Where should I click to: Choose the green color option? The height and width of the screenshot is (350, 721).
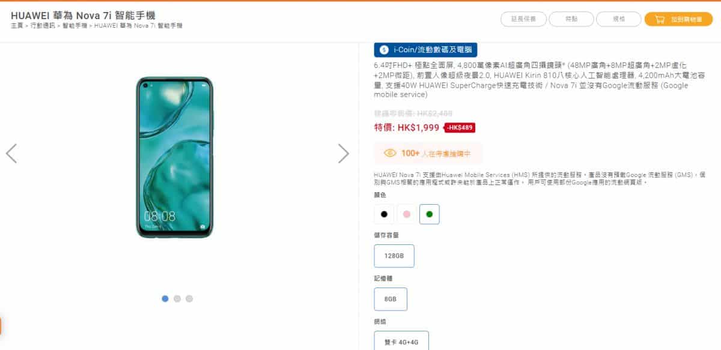(430, 214)
